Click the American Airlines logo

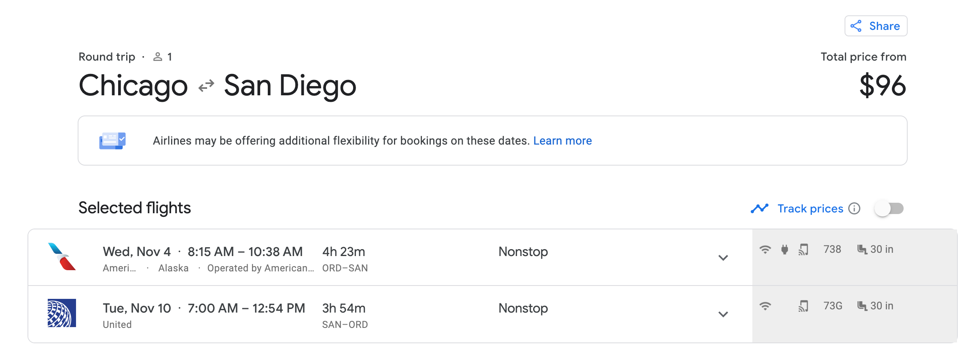coord(62,256)
